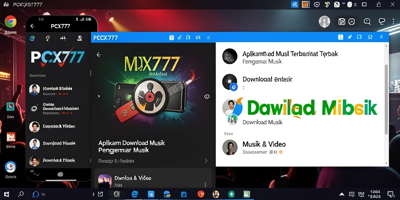Tap the centre home button on phone bottom bar
400x200 pixels.
(60, 174)
